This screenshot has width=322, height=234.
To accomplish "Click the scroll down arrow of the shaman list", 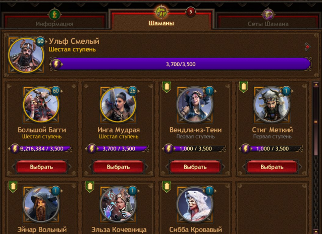I will point(316,231).
